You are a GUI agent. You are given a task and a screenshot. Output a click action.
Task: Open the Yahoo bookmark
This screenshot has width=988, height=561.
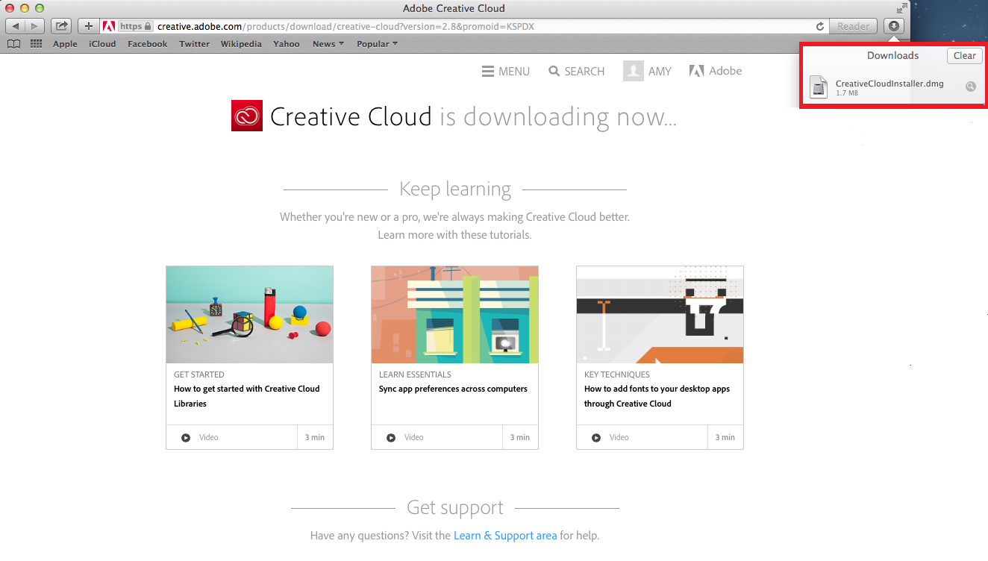click(287, 44)
